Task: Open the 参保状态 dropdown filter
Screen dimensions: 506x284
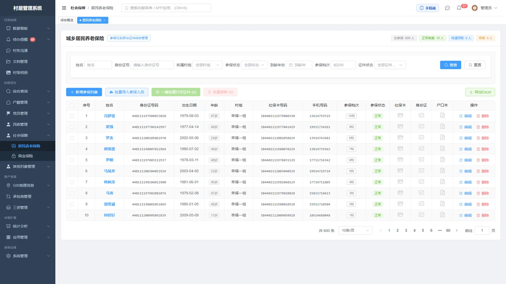Action: point(254,65)
